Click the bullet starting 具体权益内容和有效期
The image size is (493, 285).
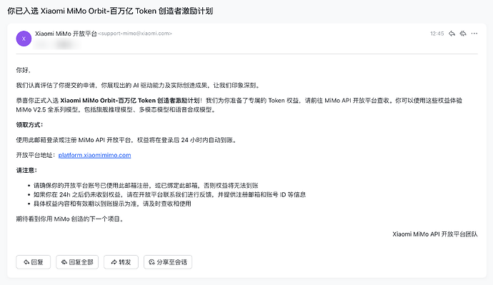point(112,204)
